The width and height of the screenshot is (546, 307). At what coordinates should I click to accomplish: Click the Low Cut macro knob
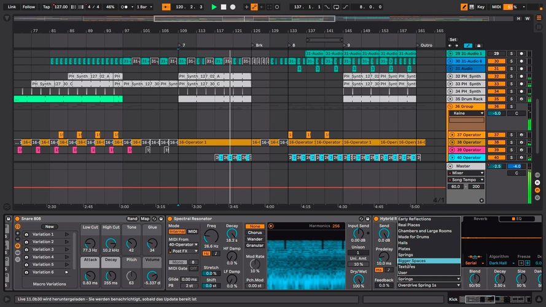(90, 243)
